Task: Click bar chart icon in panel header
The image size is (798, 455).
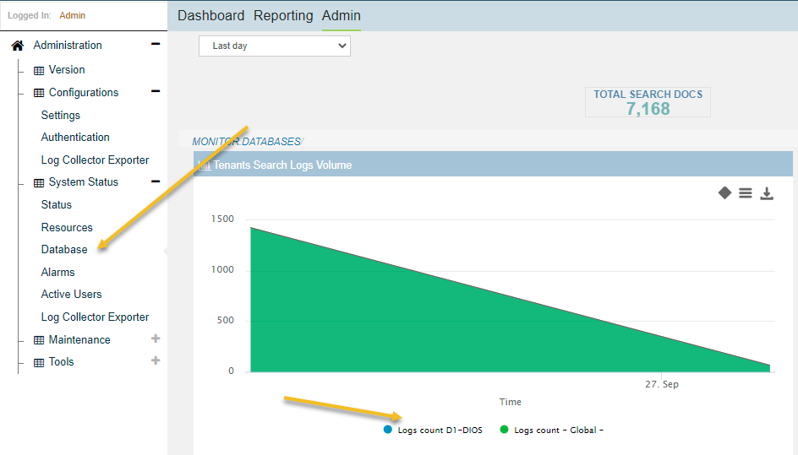Action: (204, 165)
